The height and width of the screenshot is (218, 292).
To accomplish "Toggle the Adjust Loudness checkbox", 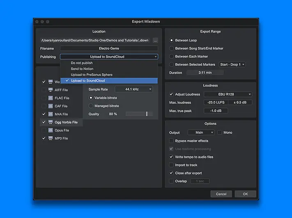I will click(171, 94).
